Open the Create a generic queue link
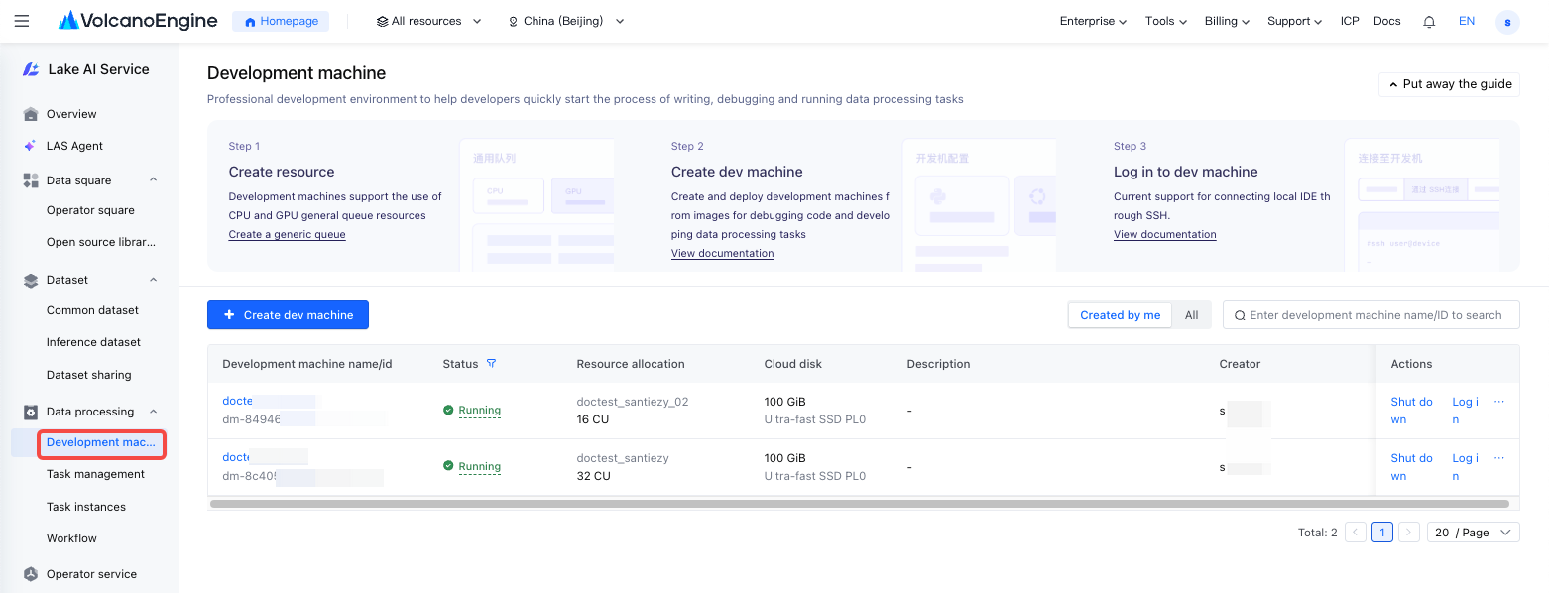 point(288,234)
